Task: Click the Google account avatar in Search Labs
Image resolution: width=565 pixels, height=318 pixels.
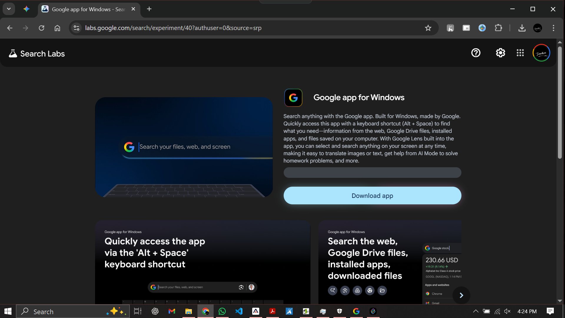Action: 541,53
